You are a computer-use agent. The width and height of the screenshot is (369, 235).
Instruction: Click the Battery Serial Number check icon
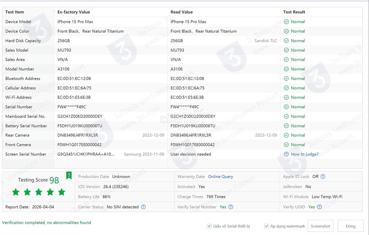[286, 126]
